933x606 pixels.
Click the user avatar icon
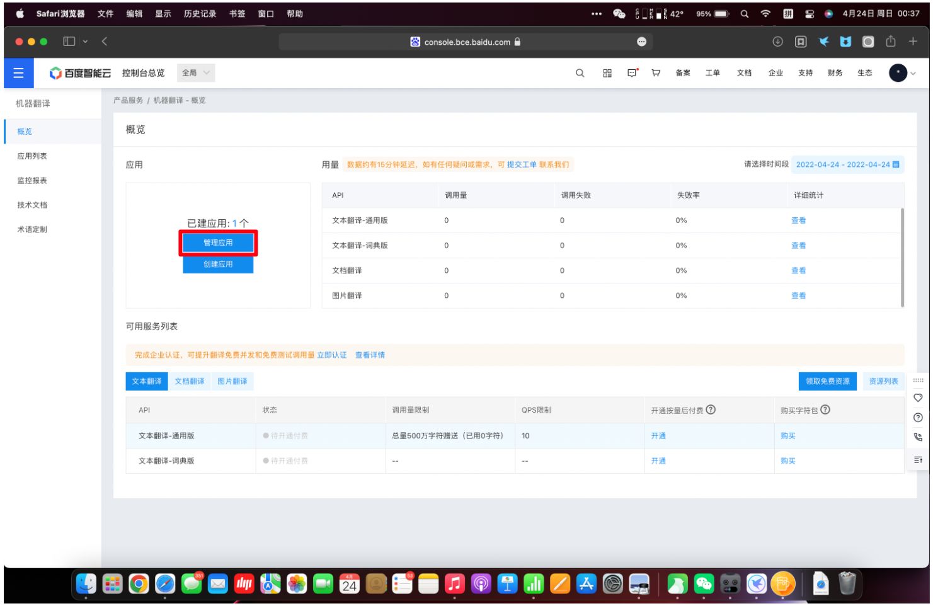click(898, 73)
